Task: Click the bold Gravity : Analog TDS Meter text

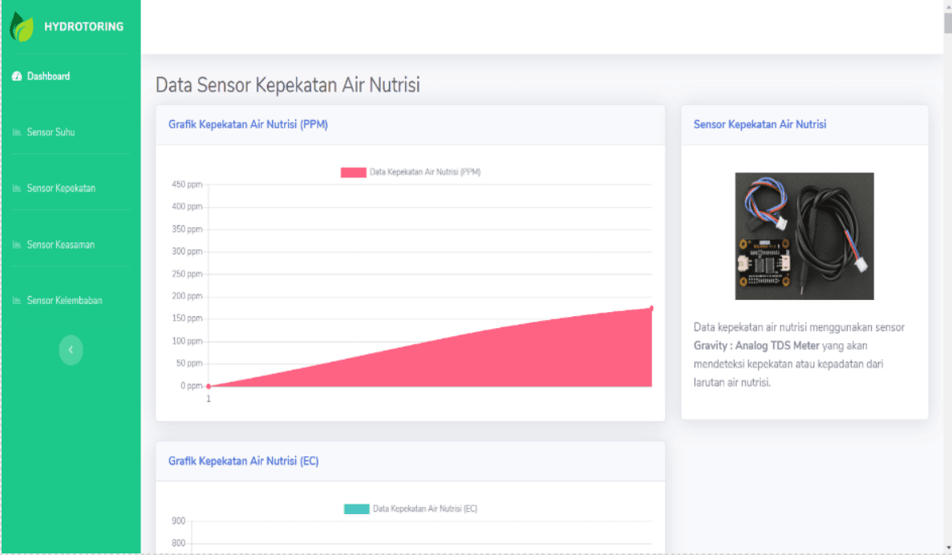Action: coord(756,346)
